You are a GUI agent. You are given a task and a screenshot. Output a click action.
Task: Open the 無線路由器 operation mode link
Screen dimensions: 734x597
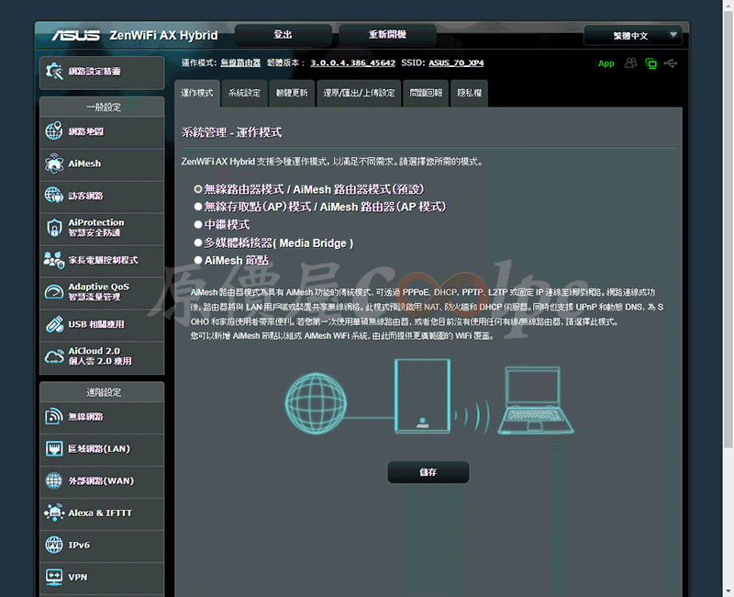coord(240,62)
